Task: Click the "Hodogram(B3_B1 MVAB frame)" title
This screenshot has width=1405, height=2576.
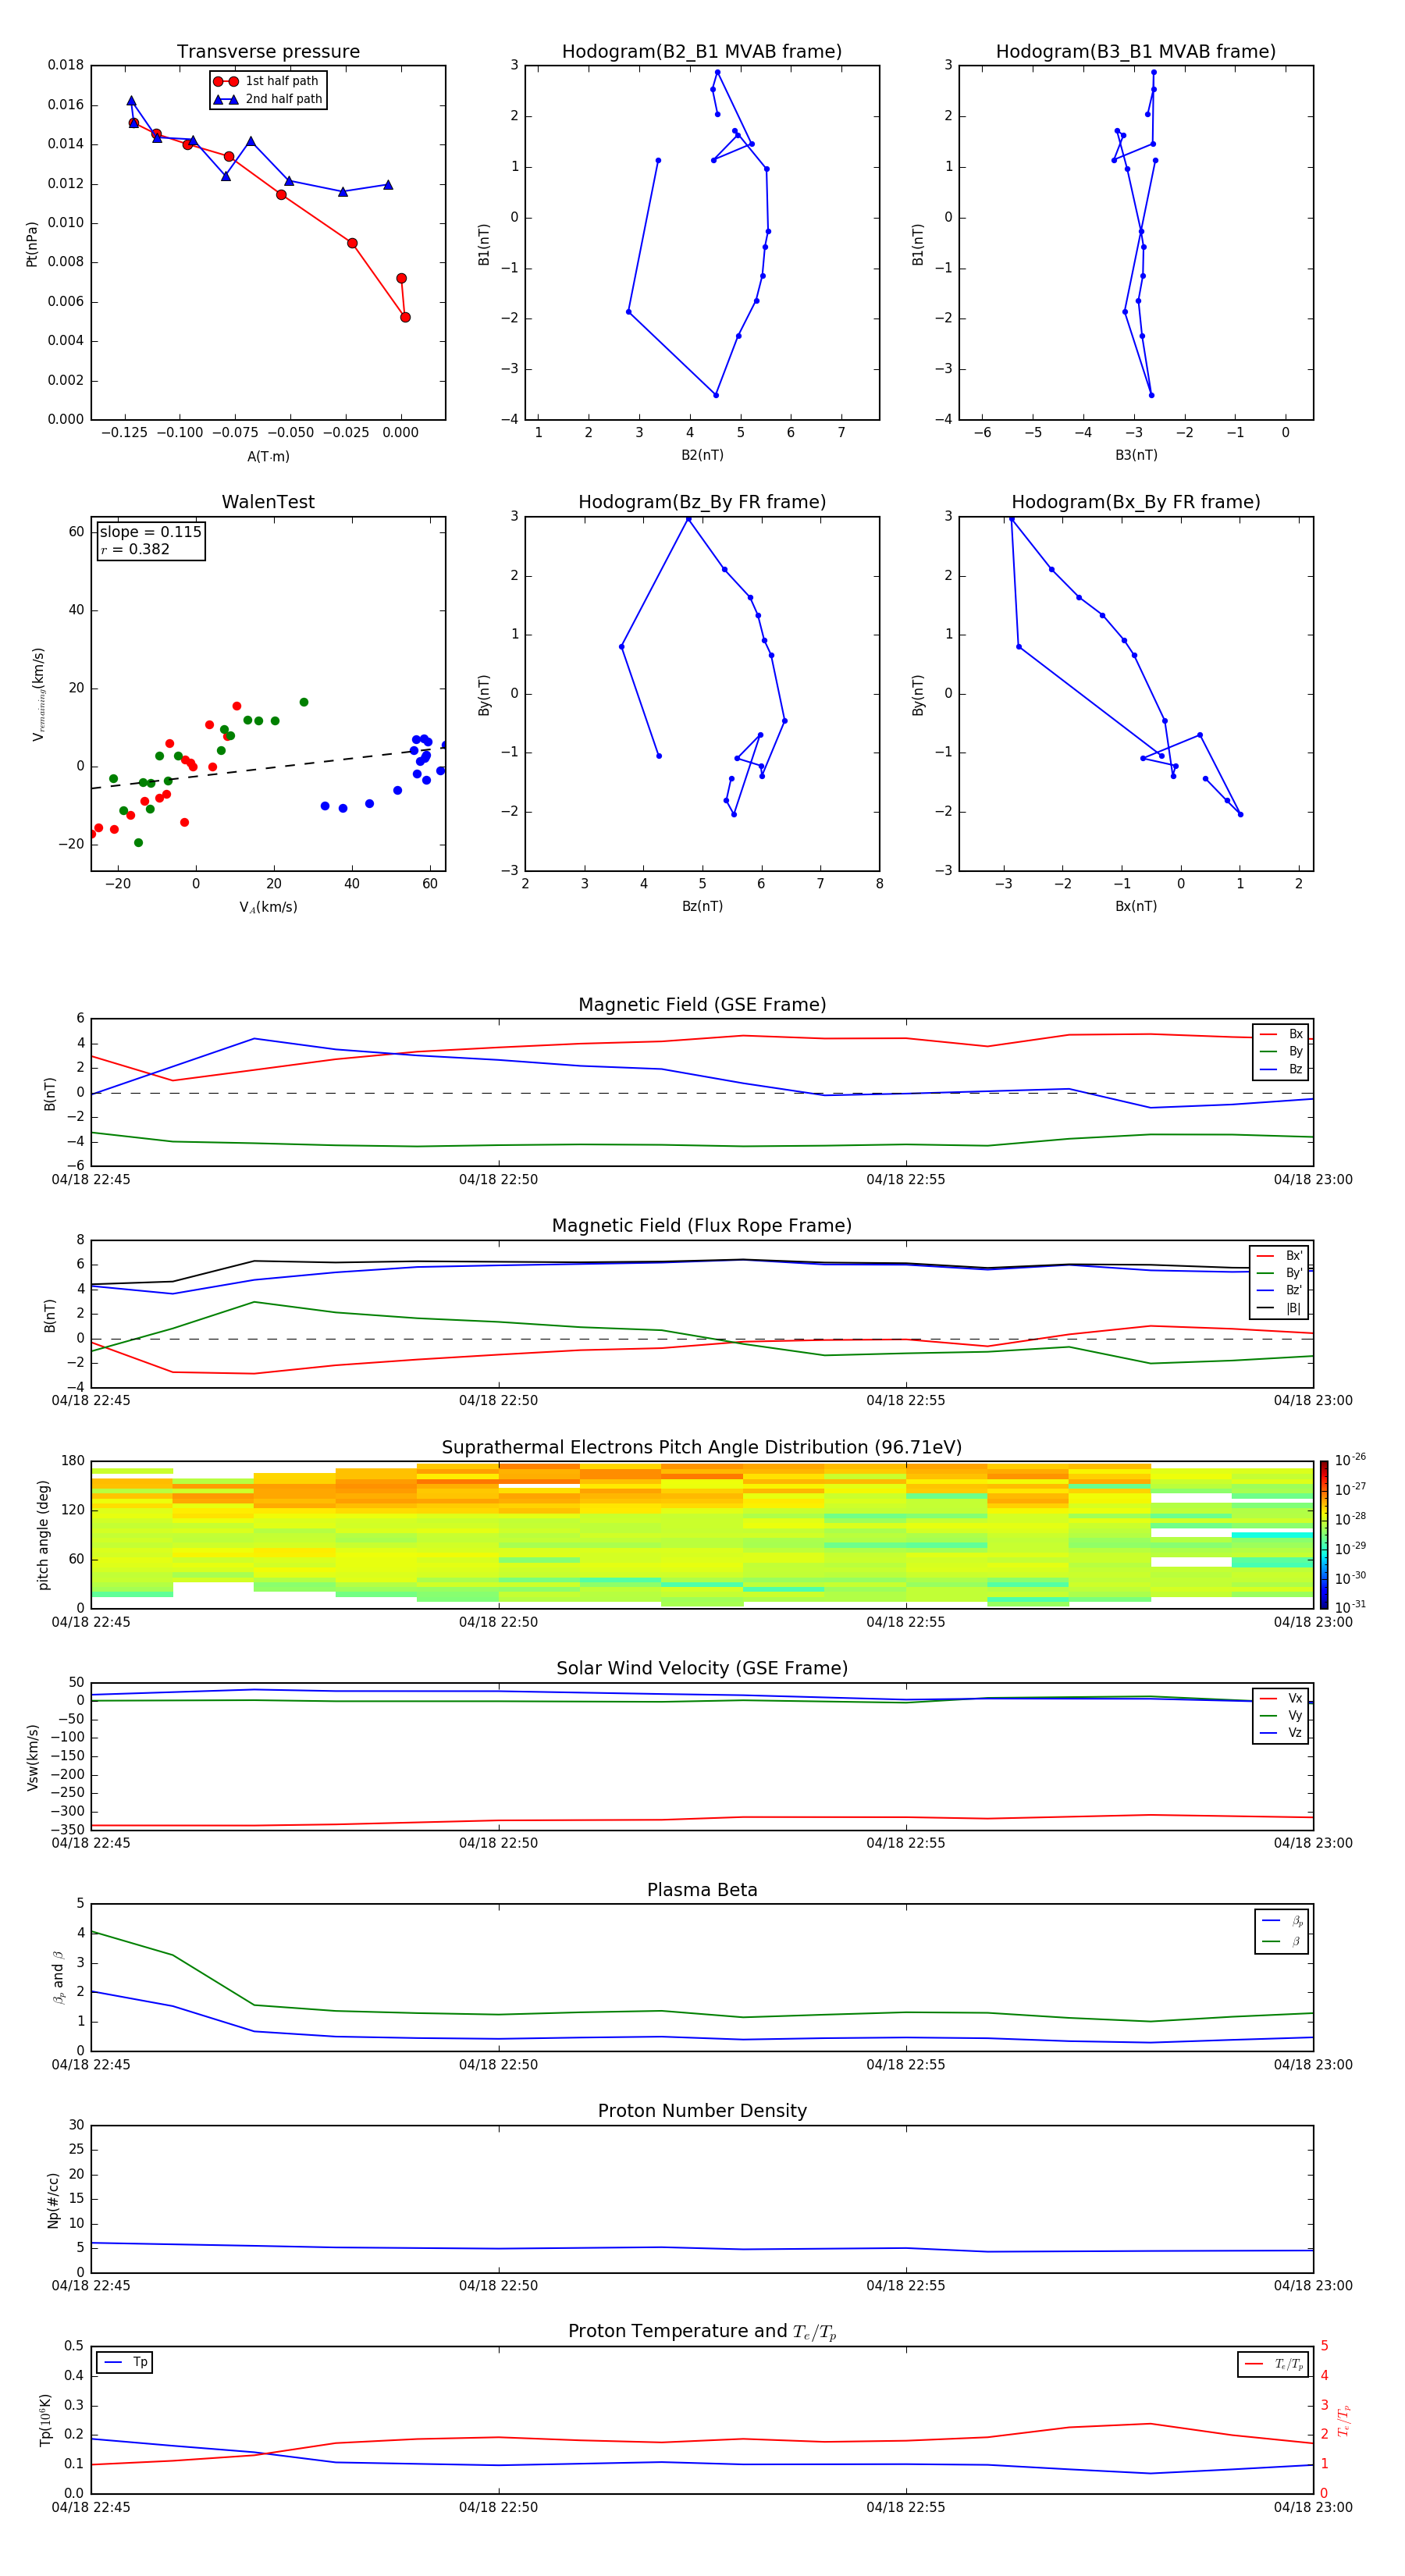Action: tap(1136, 52)
